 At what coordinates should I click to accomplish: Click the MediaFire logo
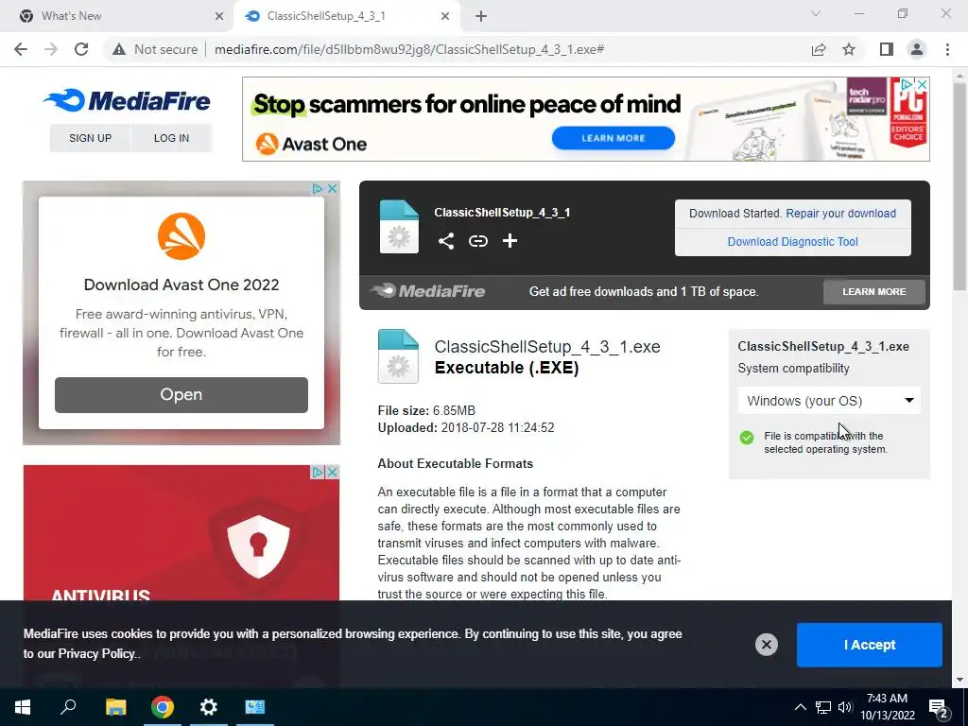point(128,100)
